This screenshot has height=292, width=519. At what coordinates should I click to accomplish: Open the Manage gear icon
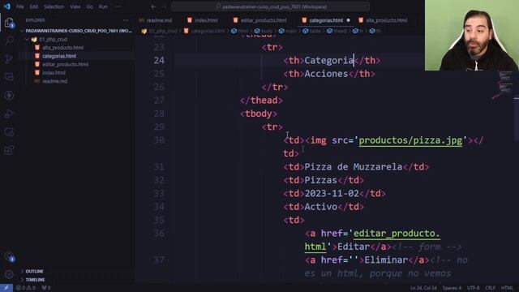click(x=9, y=274)
